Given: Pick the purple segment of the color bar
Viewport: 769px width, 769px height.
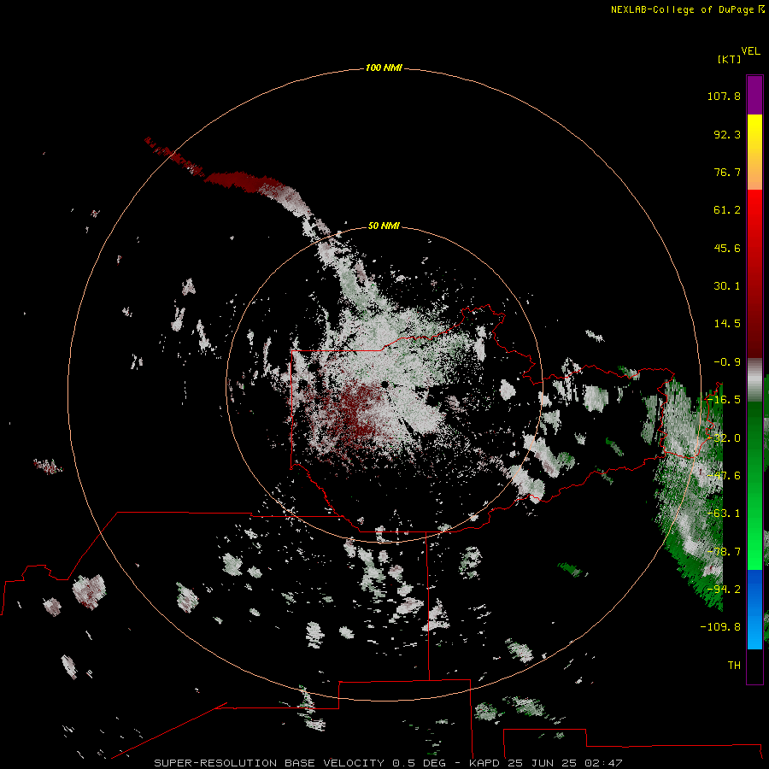Looking at the screenshot, I should point(754,95).
